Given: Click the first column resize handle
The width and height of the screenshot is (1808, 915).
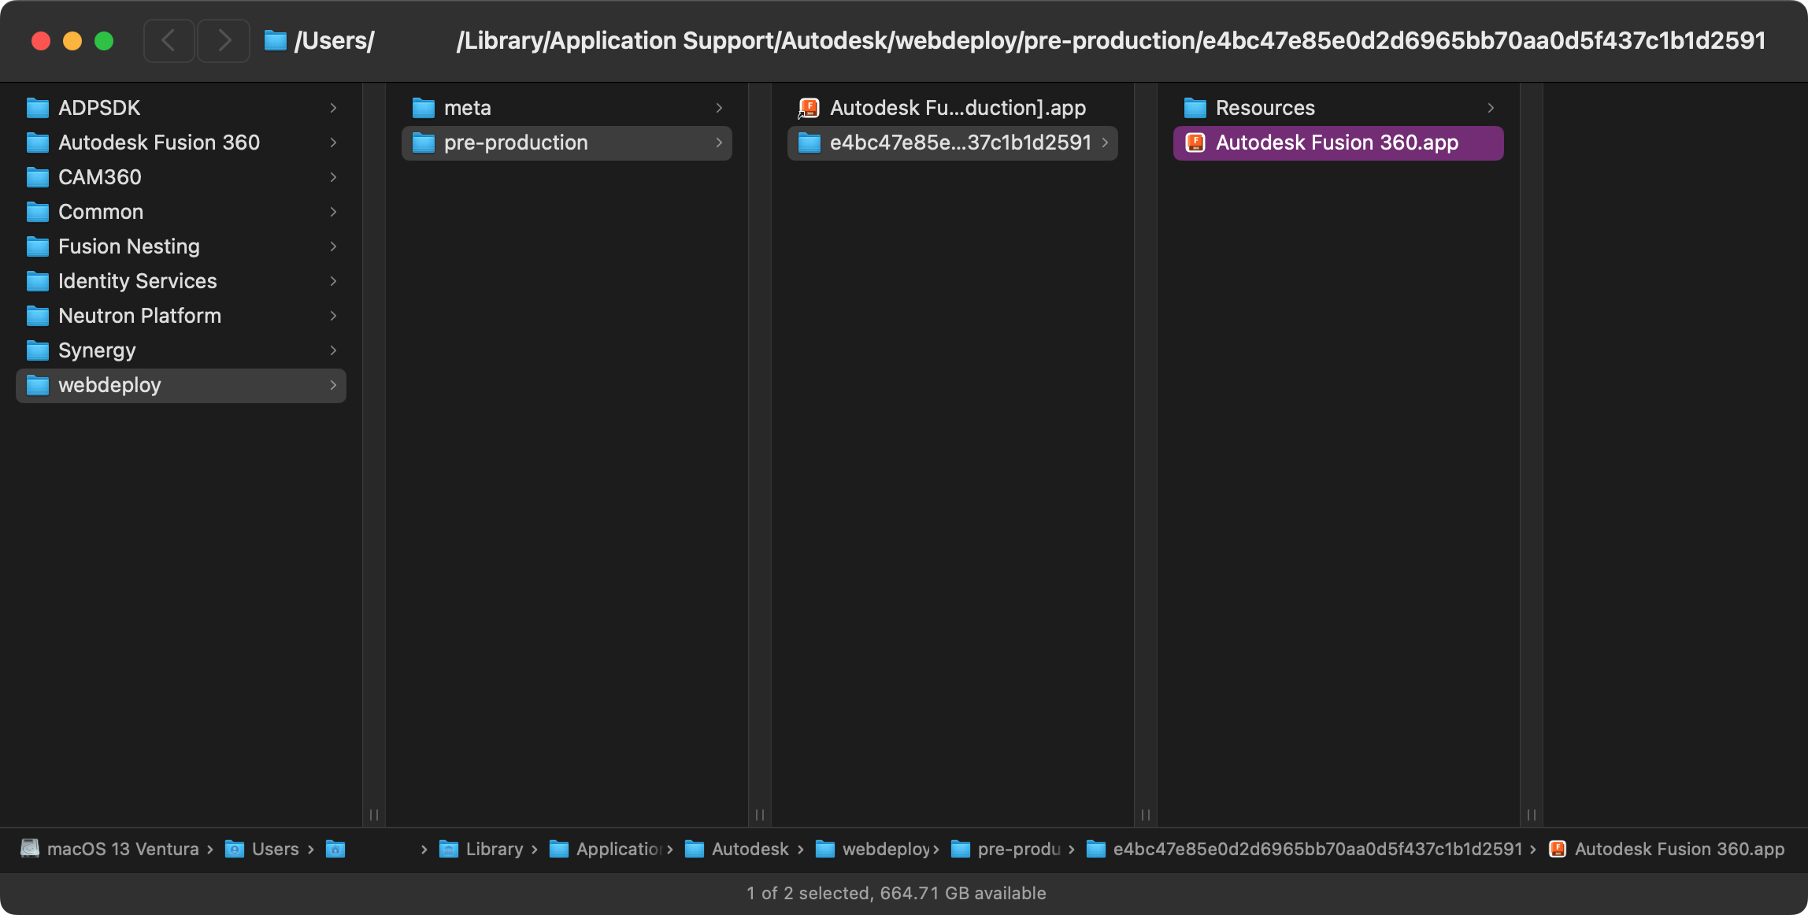Looking at the screenshot, I should (374, 814).
